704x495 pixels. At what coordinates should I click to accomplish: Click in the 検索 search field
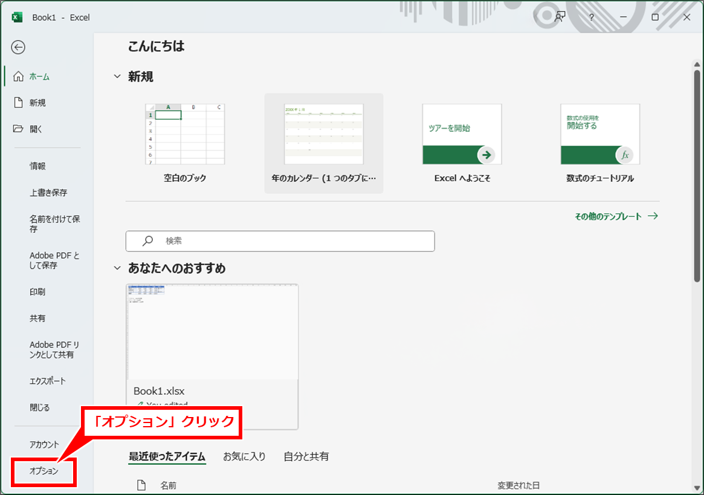click(290, 241)
